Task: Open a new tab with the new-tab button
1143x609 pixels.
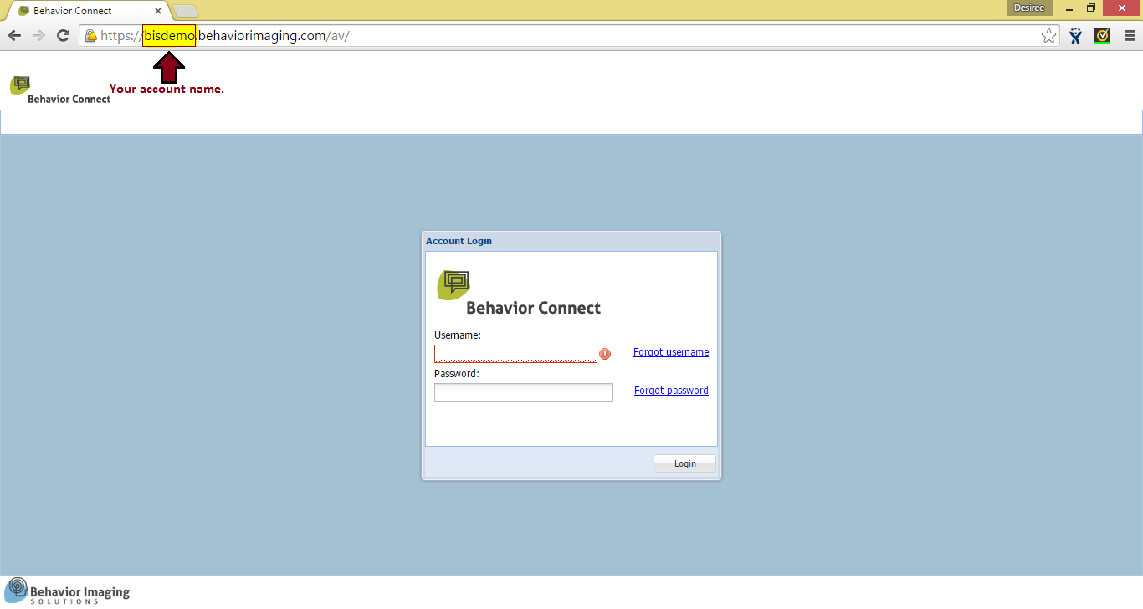Action: point(186,11)
